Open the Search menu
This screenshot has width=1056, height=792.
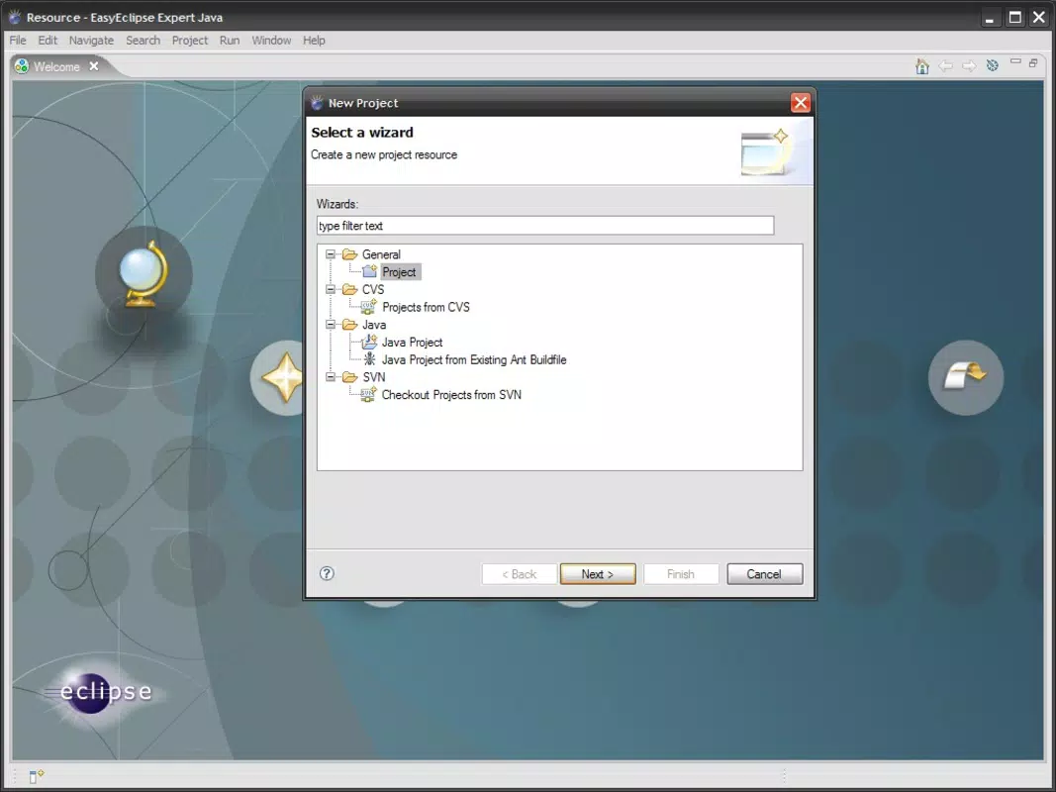tap(143, 41)
